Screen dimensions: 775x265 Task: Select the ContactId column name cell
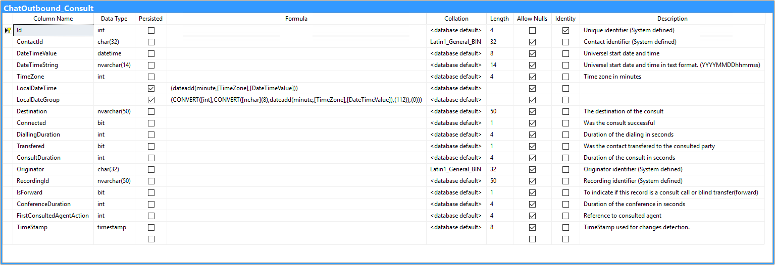click(x=53, y=42)
